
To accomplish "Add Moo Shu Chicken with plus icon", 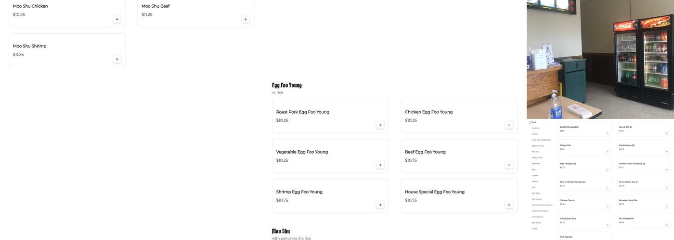I will point(117,19).
